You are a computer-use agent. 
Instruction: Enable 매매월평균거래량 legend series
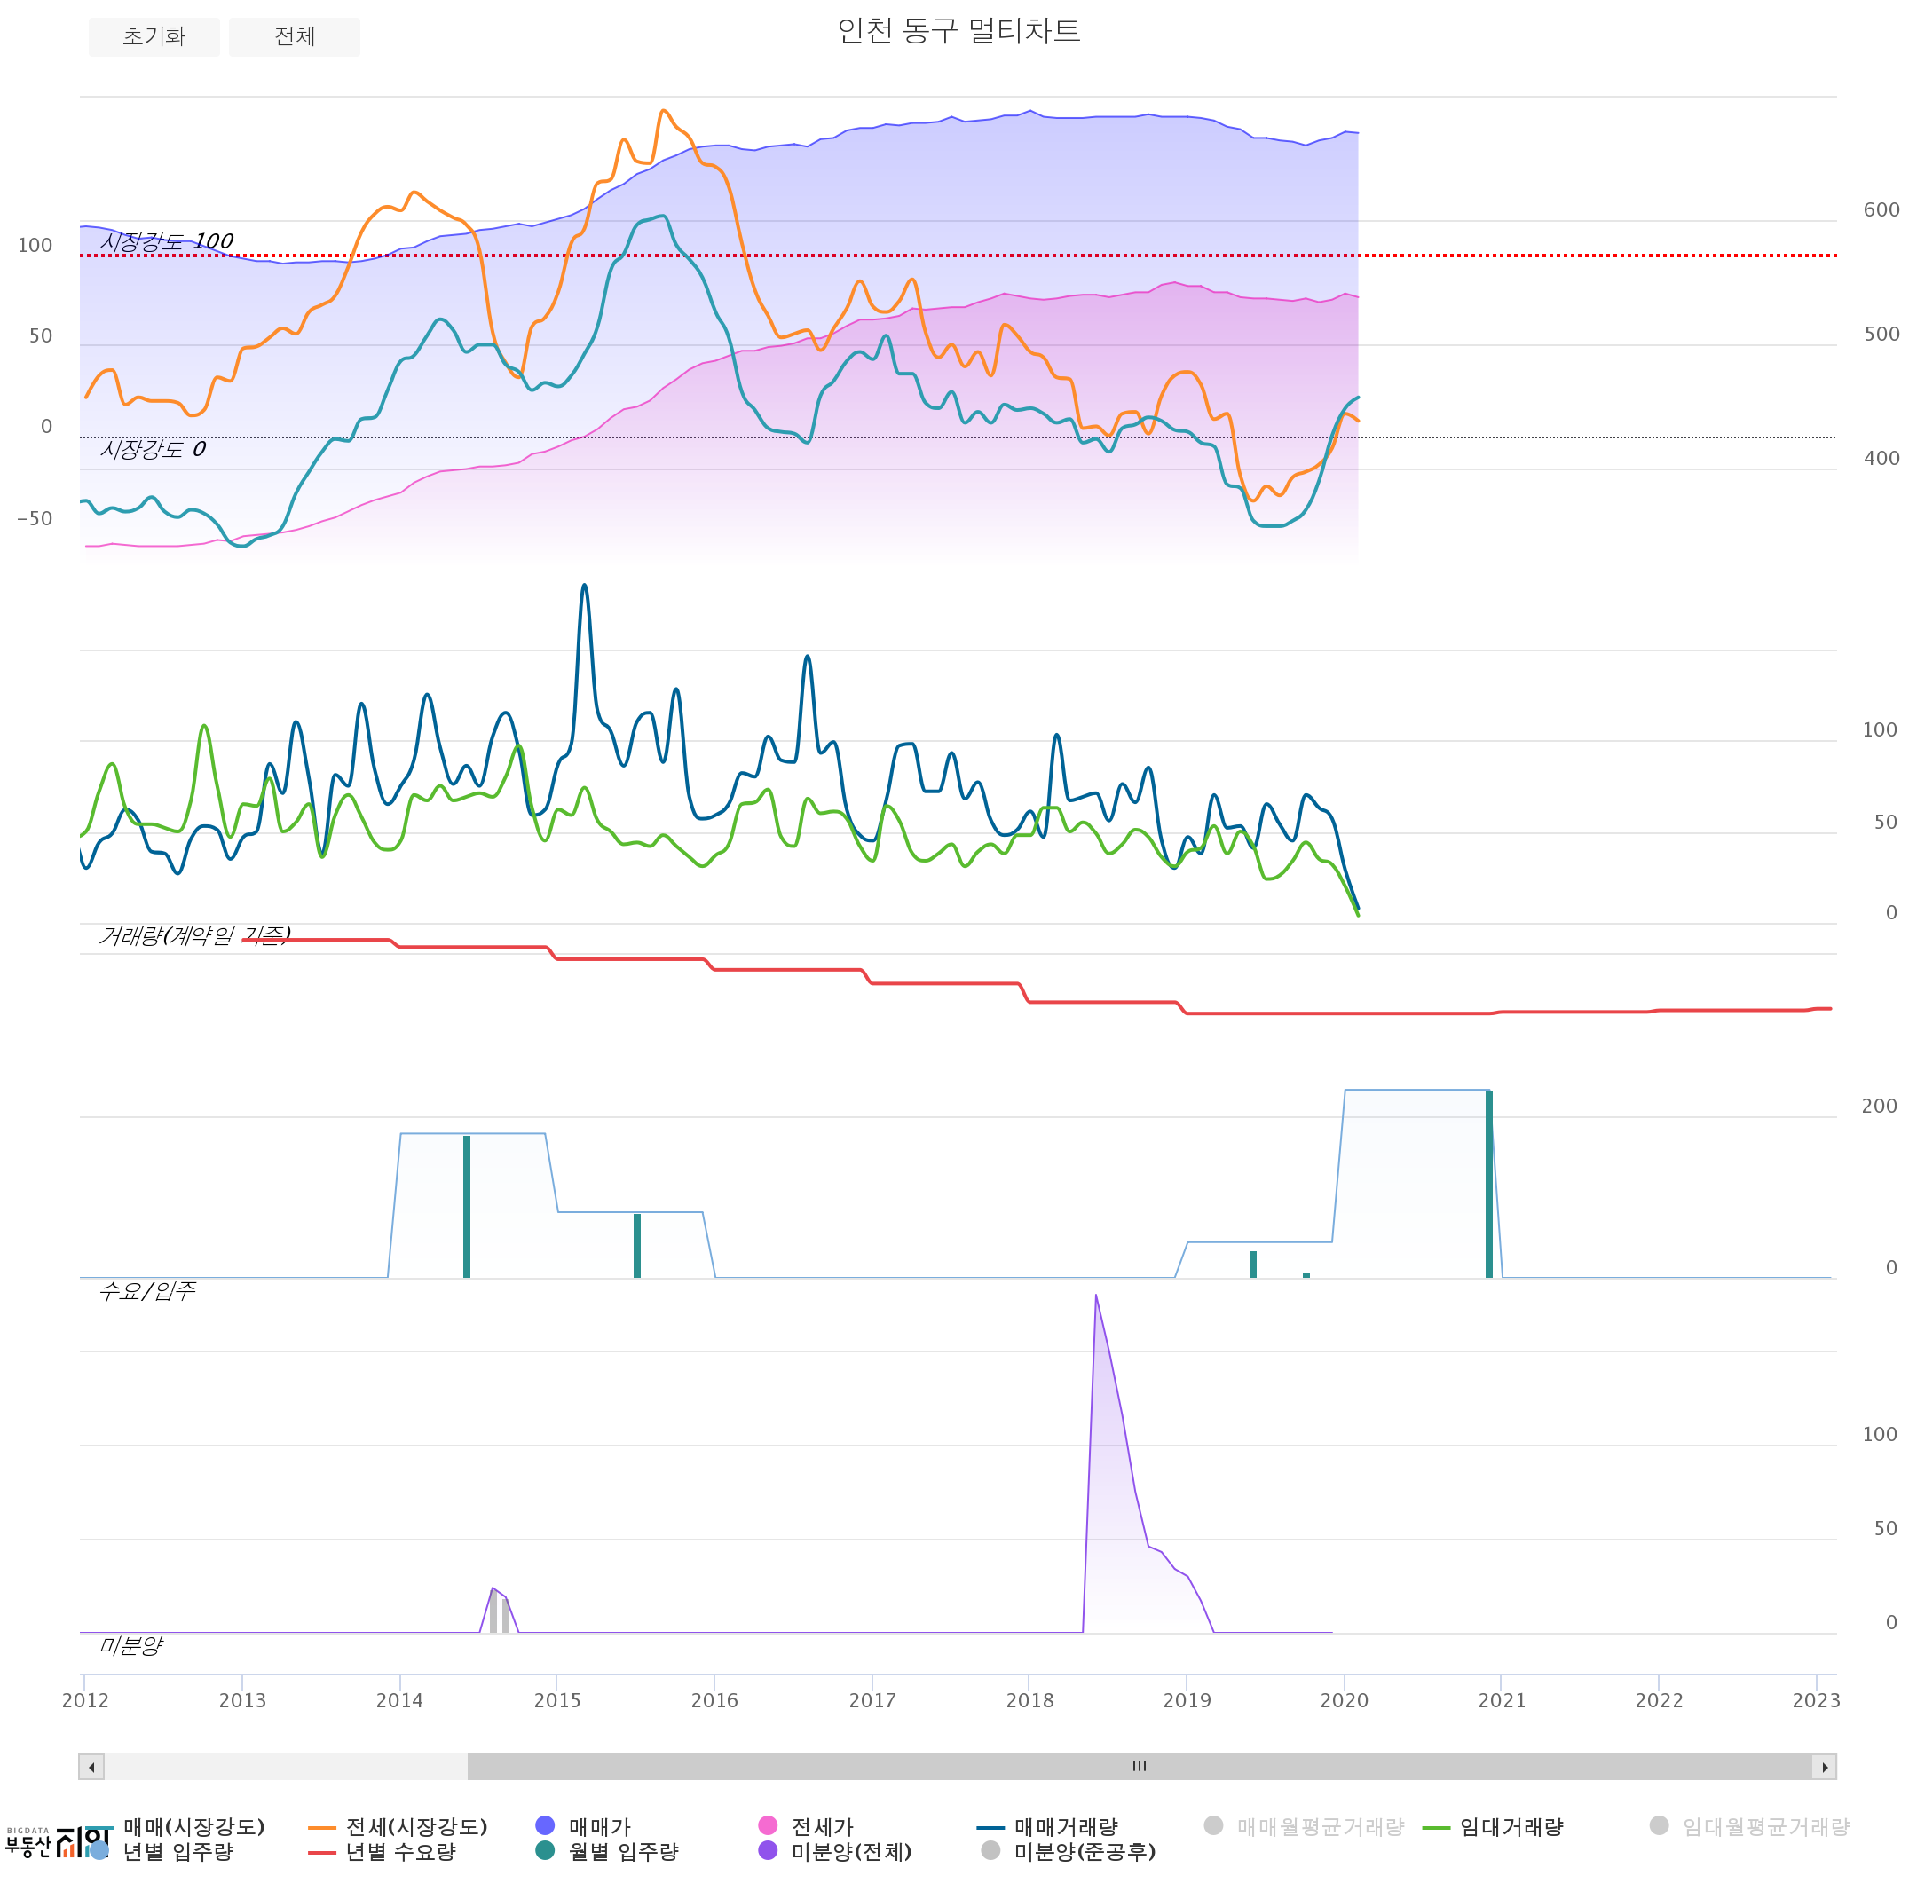coord(1304,1826)
